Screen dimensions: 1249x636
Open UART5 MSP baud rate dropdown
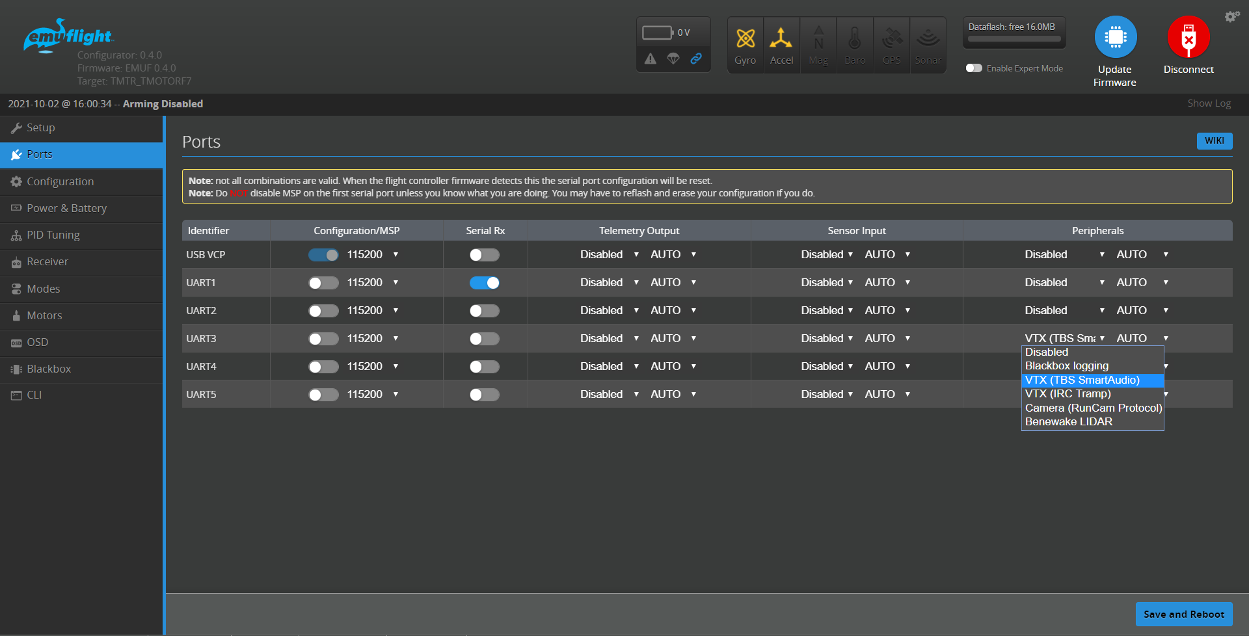pyautogui.click(x=373, y=395)
